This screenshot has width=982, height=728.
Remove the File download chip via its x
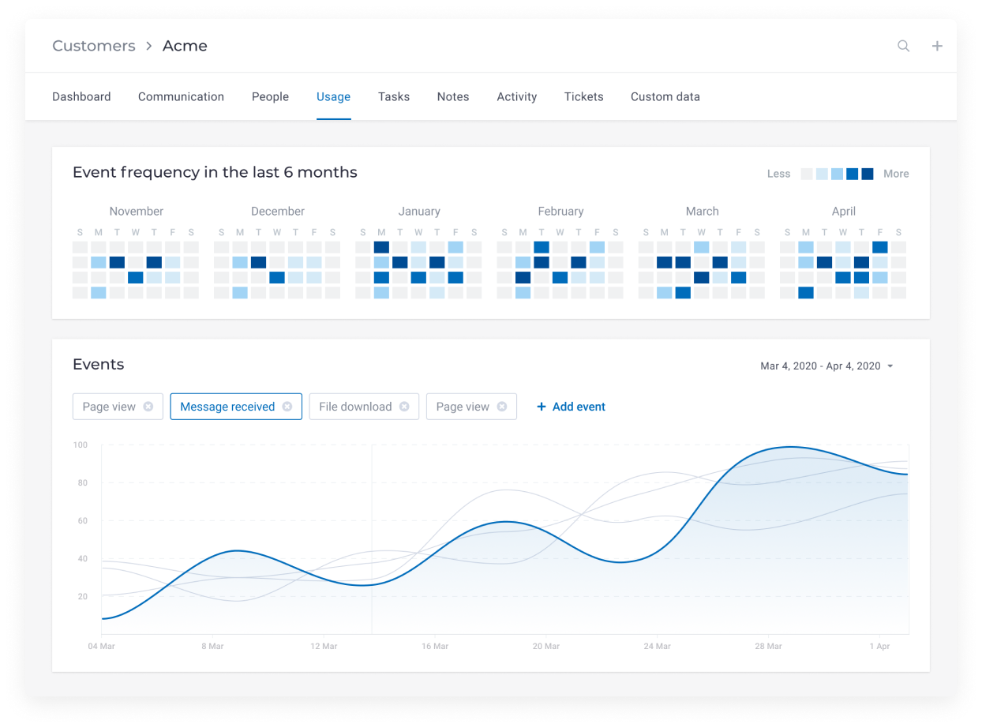[404, 407]
